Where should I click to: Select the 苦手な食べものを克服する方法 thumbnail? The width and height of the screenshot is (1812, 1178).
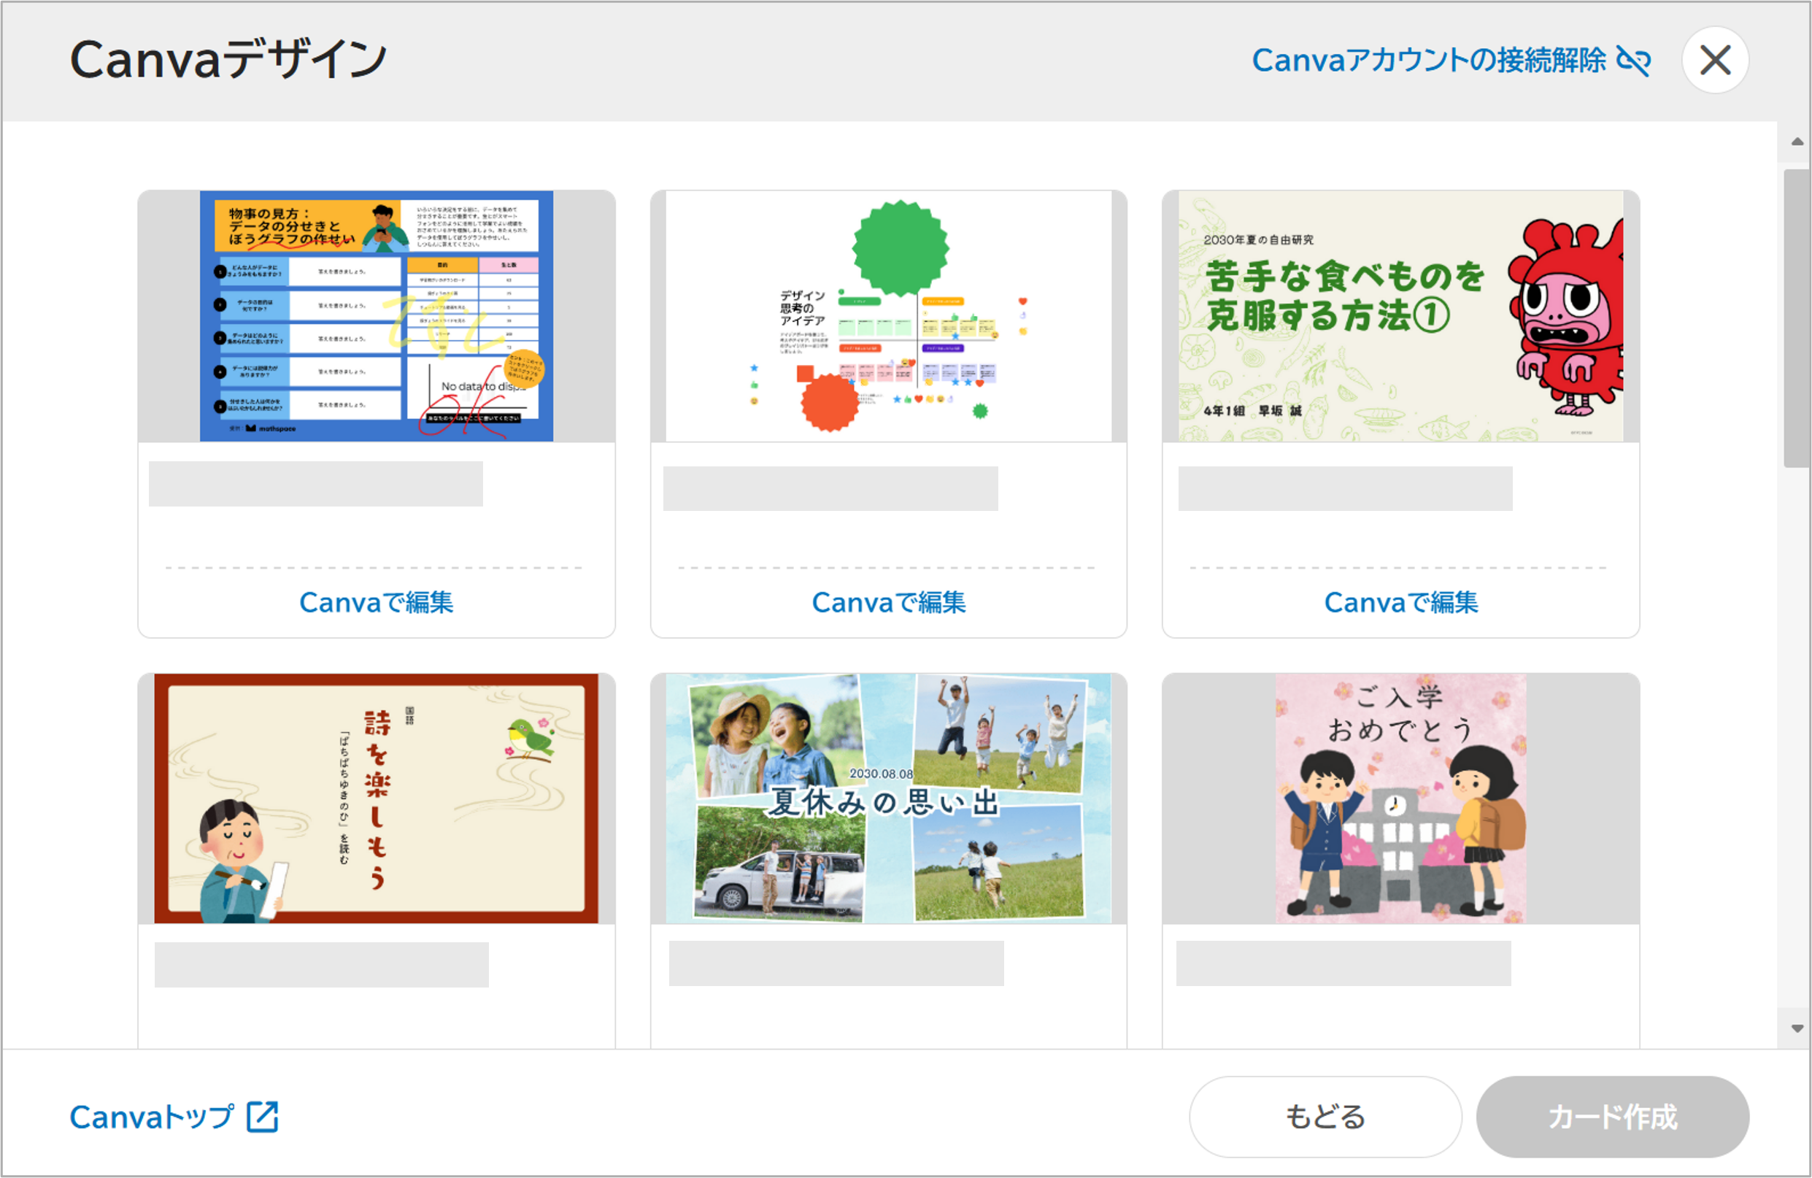coord(1401,316)
